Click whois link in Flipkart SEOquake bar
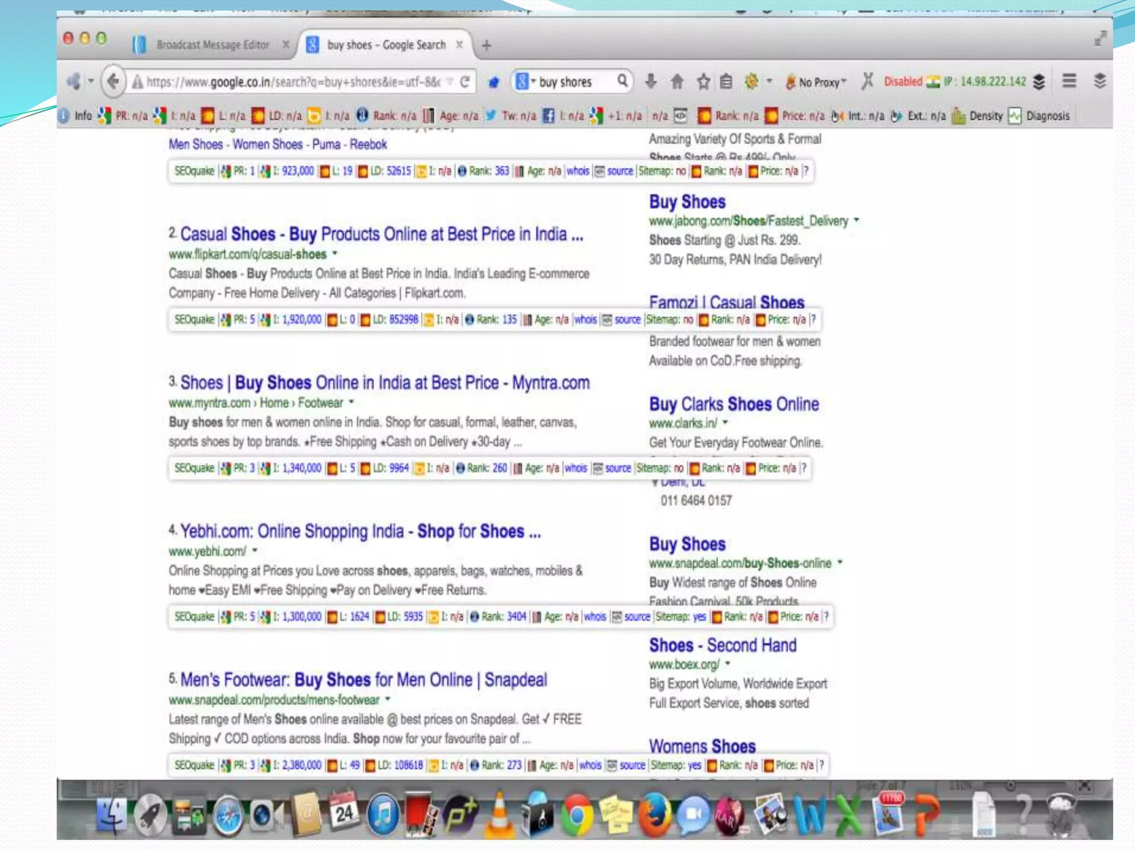This screenshot has height=851, width=1135. point(585,320)
